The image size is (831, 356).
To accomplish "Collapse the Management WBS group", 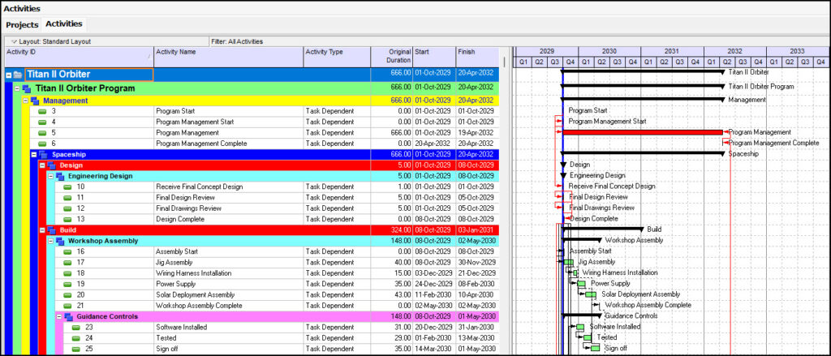I will tap(25, 101).
